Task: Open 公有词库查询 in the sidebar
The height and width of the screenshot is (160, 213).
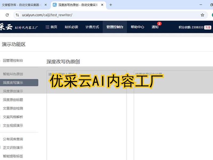Action: pyautogui.click(x=13, y=139)
